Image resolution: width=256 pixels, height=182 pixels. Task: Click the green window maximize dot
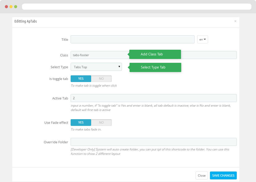(x=16, y=7)
